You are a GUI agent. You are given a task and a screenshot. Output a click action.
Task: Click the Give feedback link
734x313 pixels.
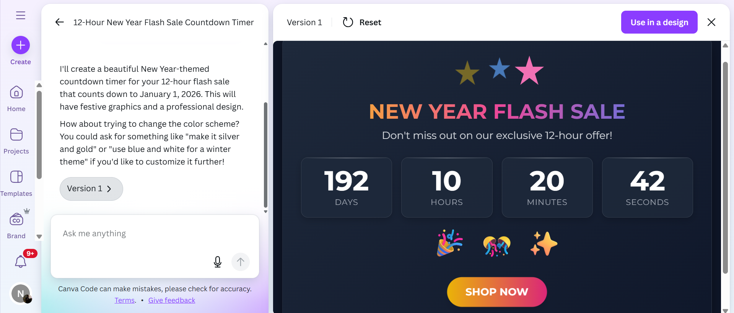click(172, 300)
